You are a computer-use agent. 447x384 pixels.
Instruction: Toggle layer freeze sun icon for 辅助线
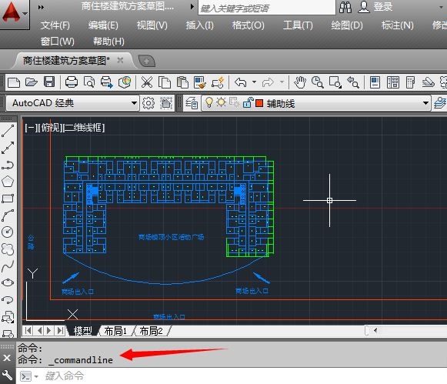tap(222, 102)
